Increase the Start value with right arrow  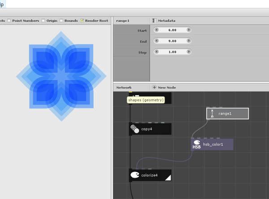[x=189, y=30]
